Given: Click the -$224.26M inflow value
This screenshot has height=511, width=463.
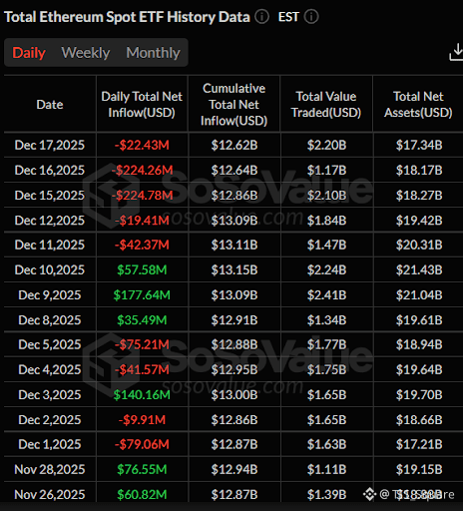Looking at the screenshot, I should click(142, 170).
